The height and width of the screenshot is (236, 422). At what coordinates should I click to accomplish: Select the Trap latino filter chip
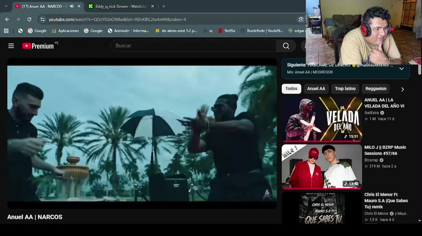[345, 88]
